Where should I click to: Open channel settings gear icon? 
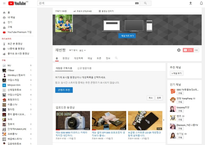click(x=179, y=50)
